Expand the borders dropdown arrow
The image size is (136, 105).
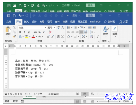click(x=78, y=36)
